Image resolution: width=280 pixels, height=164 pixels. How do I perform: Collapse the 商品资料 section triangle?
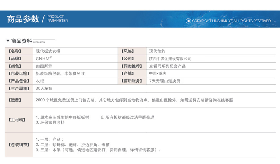[8, 41]
